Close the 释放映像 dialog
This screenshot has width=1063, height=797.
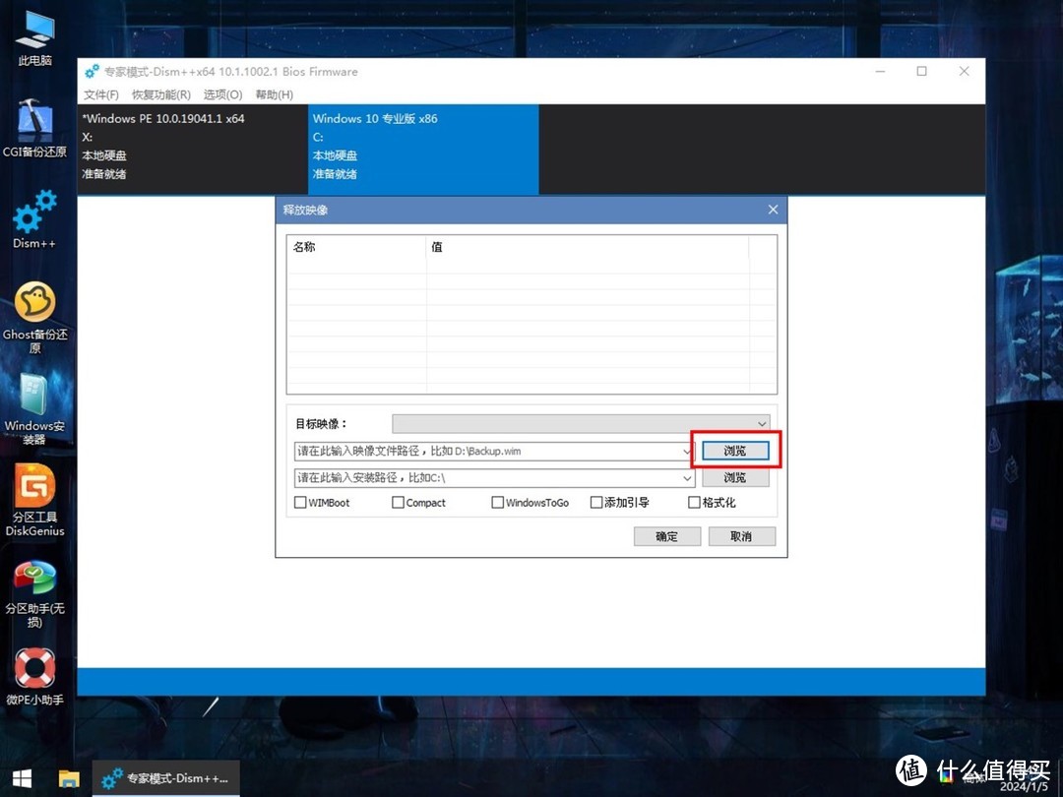pos(773,211)
